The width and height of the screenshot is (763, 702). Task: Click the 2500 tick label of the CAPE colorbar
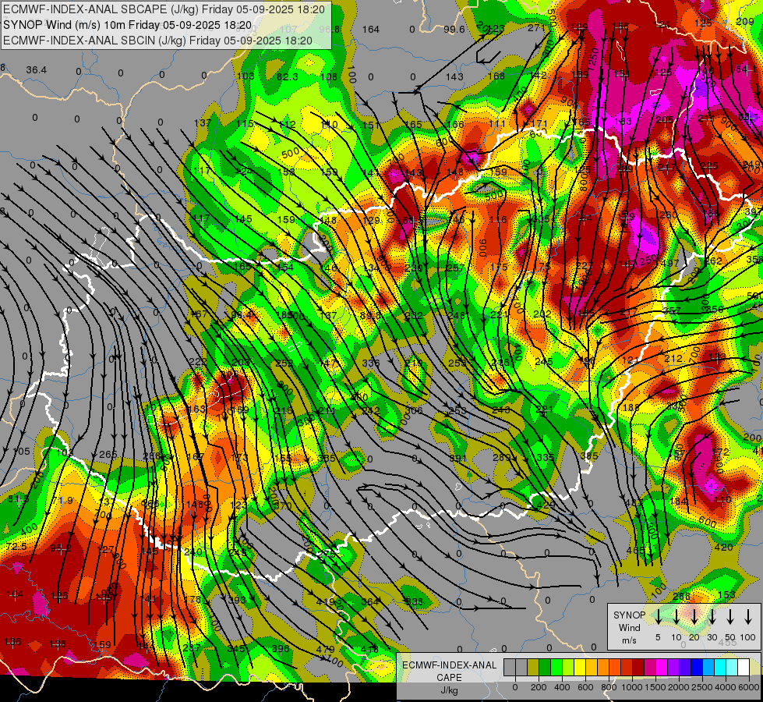pos(702,687)
